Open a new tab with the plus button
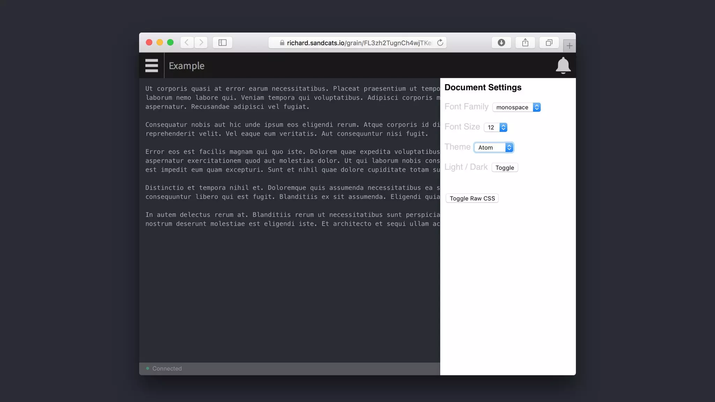The height and width of the screenshot is (402, 715). point(569,46)
